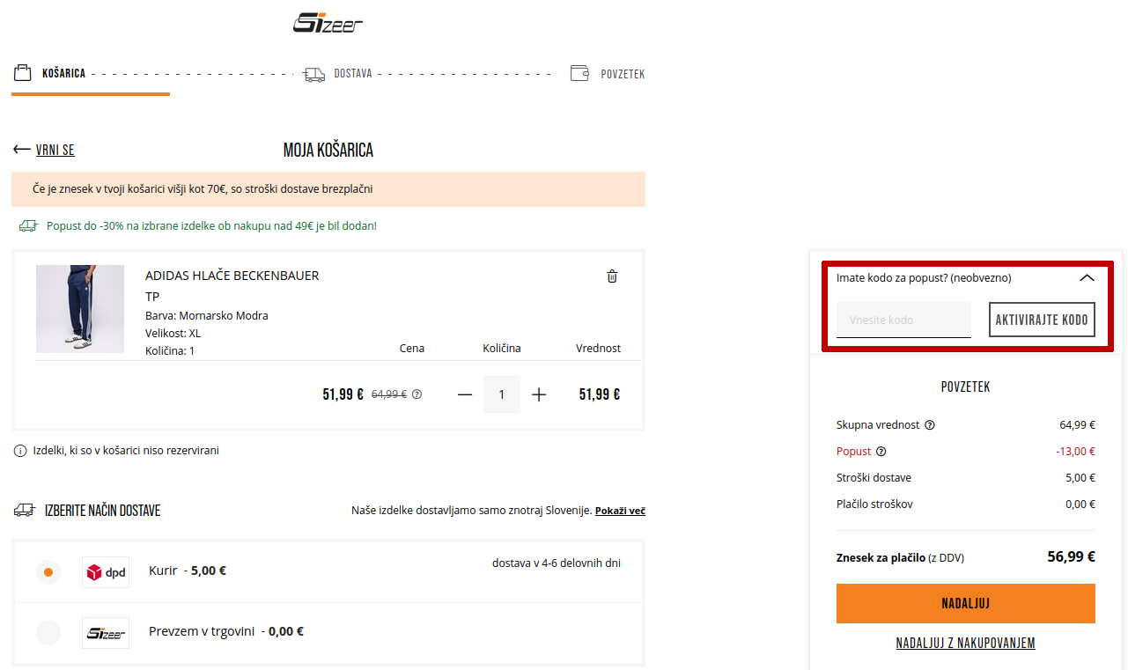Viewport: 1128px width, 670px height.
Task: Select the delivery truck Dostava step icon
Action: click(314, 74)
